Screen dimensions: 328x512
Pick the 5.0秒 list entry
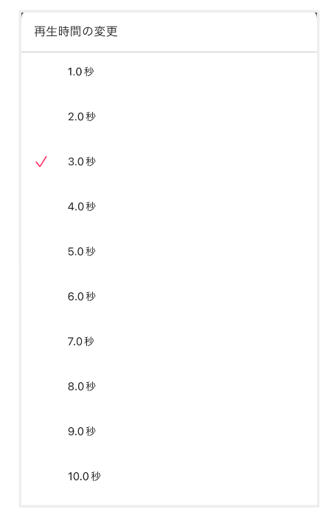(x=169, y=252)
